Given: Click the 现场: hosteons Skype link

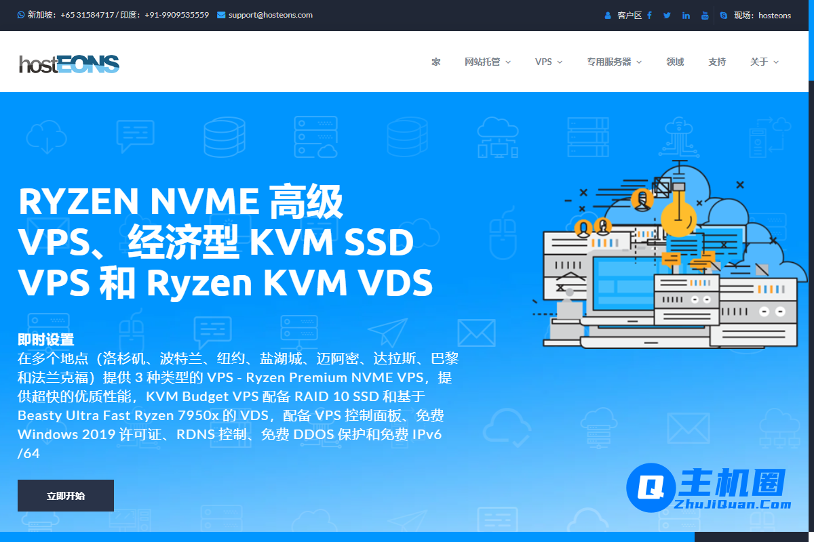Looking at the screenshot, I should click(762, 16).
